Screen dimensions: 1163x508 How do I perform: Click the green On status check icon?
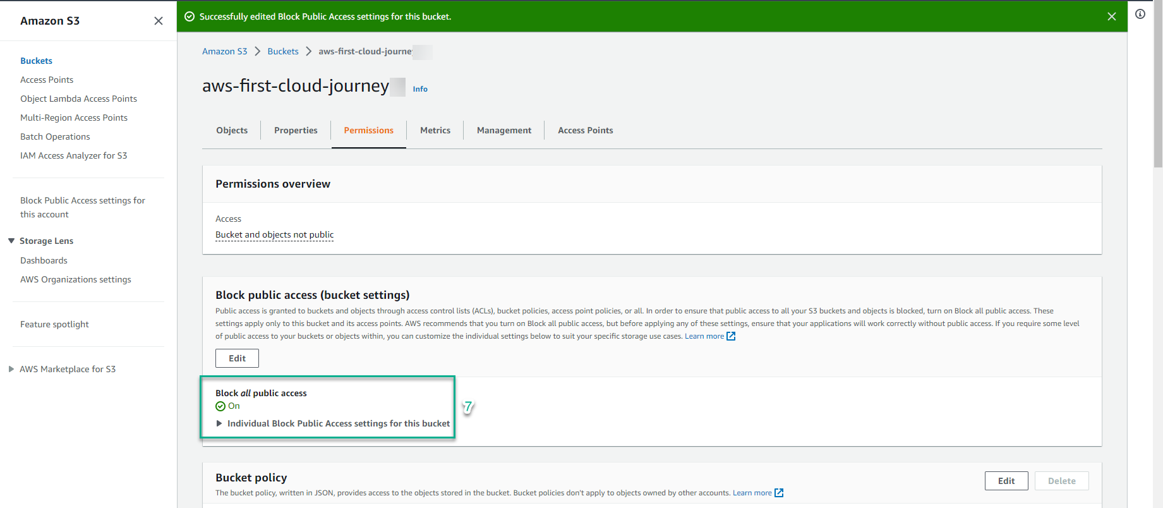point(220,406)
